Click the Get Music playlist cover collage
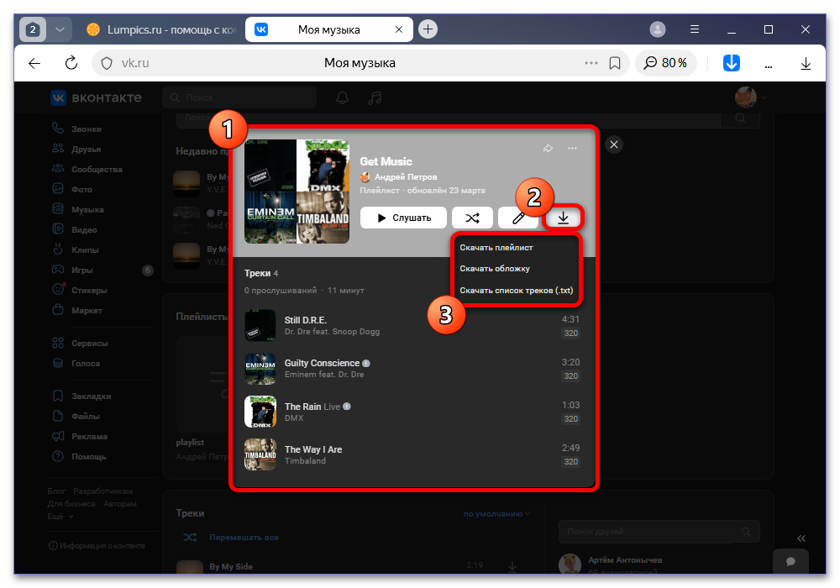The width and height of the screenshot is (840, 588). pos(297,192)
